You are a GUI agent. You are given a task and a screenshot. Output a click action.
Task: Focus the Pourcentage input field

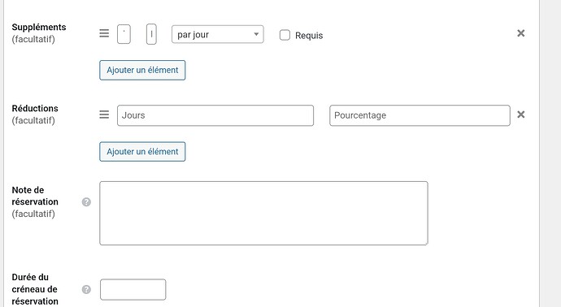tap(420, 115)
